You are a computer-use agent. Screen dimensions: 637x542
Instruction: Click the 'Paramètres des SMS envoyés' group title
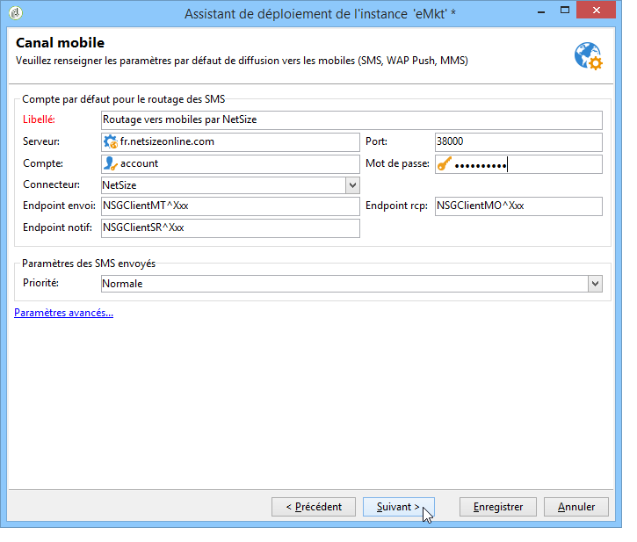pos(89,264)
